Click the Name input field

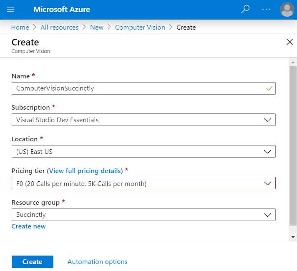coord(143,88)
